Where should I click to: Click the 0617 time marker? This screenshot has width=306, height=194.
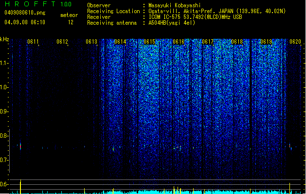(208, 42)
